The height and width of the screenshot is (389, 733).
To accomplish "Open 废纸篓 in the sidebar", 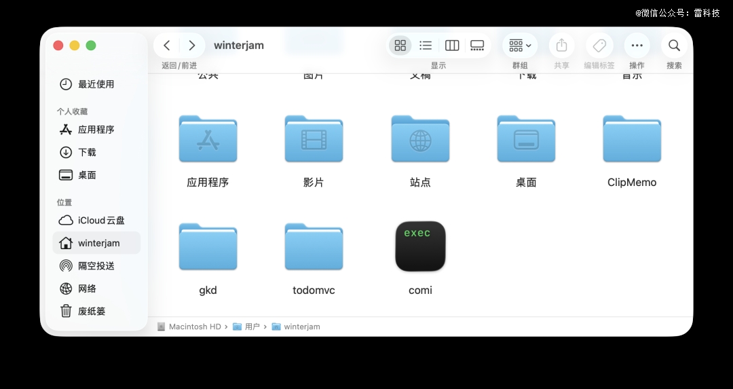I will (x=96, y=312).
